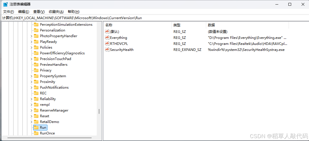This screenshot has width=309, height=141.
Task: Expand the ReserveManager key
Action: point(31,110)
